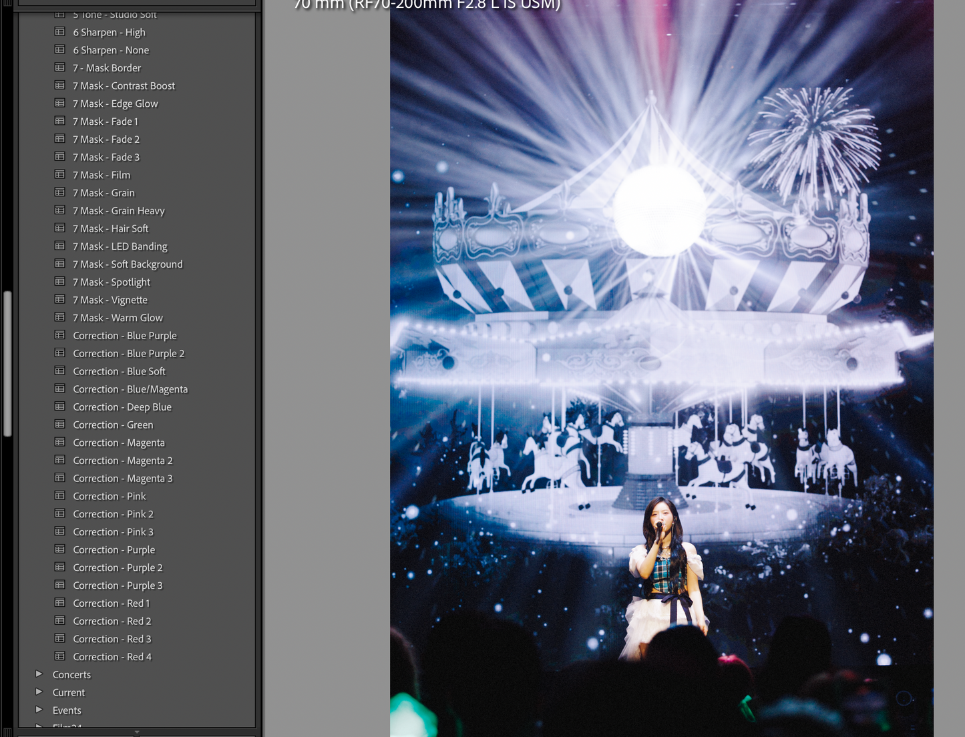Click the preset icon beside Correction - Purple 2
The height and width of the screenshot is (737, 965).
[60, 567]
